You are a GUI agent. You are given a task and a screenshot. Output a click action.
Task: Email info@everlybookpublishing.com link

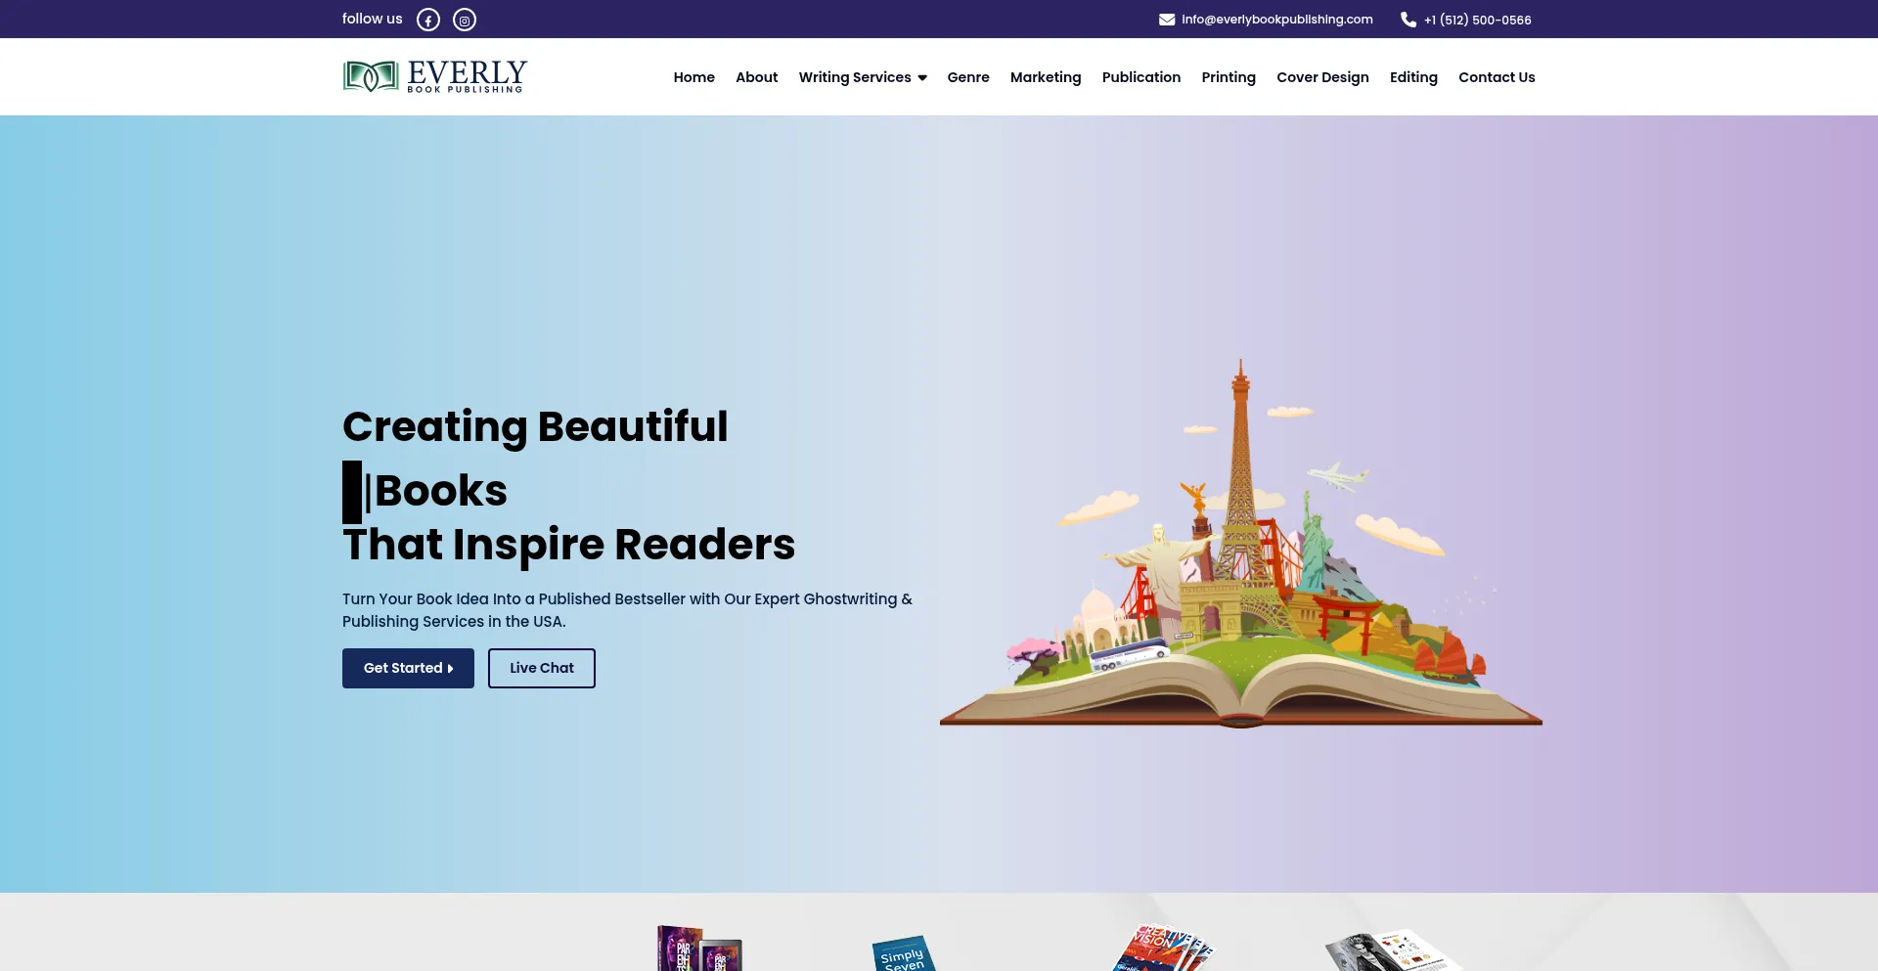tap(1276, 20)
